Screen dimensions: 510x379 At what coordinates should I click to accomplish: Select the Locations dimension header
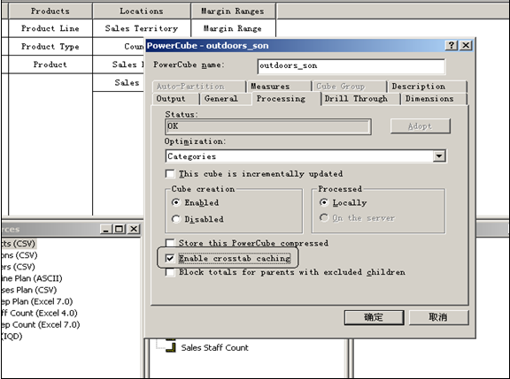click(142, 11)
